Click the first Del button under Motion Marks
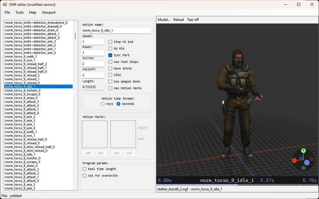The image size is (319, 199). [101, 153]
